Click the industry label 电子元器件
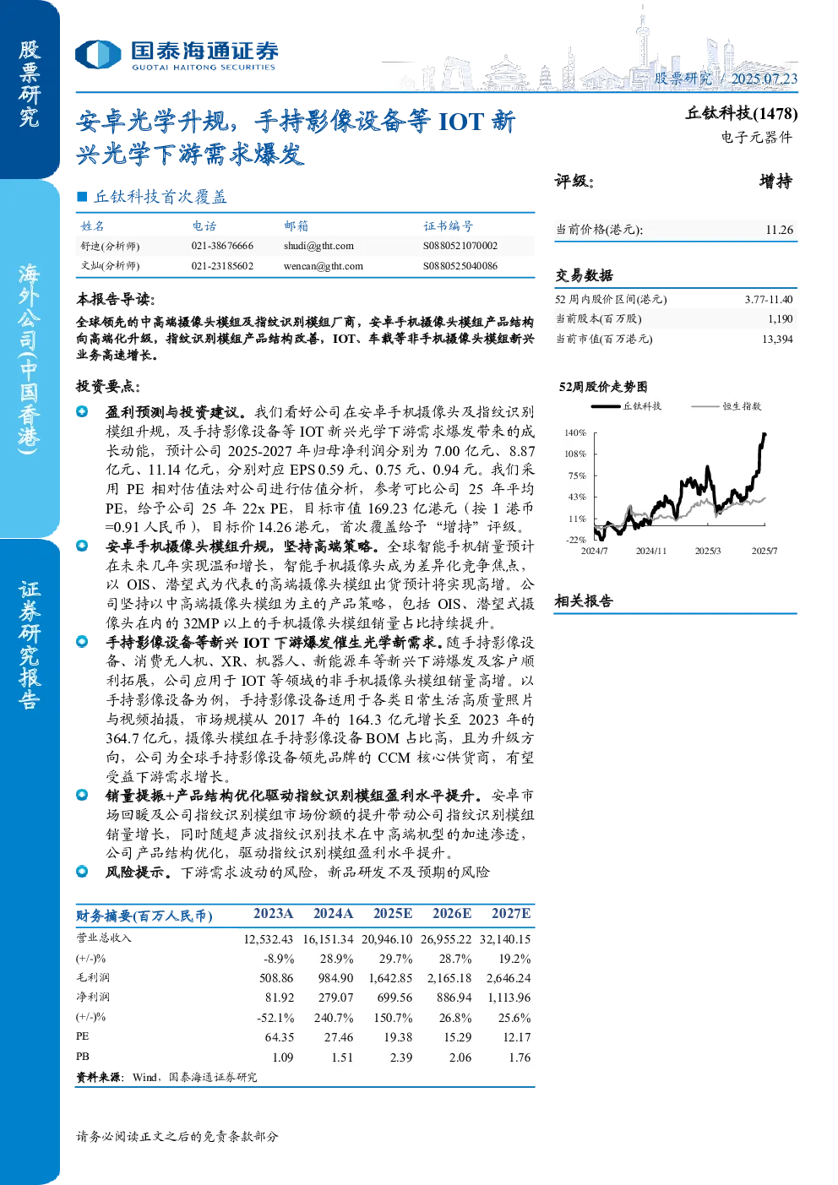The image size is (838, 1185). click(x=757, y=137)
